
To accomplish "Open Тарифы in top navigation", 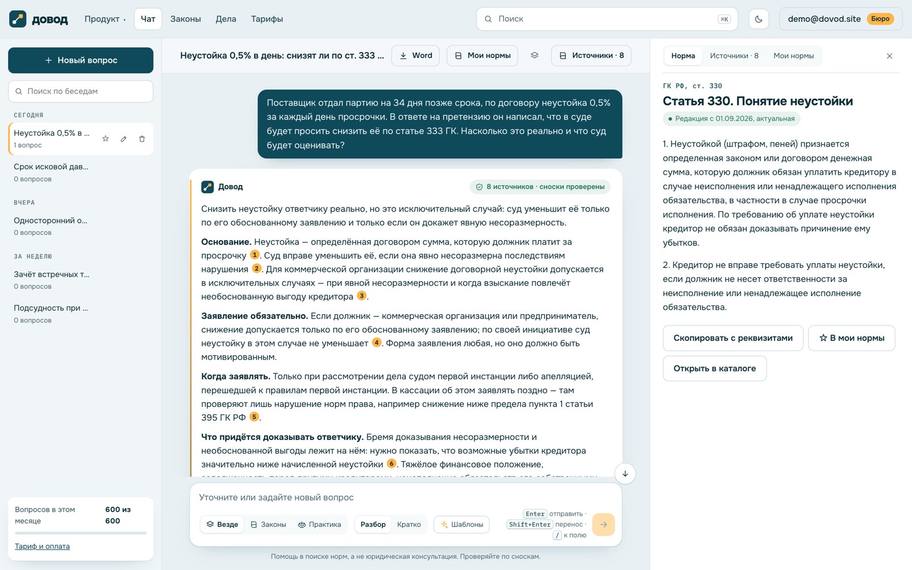I will pos(267,19).
